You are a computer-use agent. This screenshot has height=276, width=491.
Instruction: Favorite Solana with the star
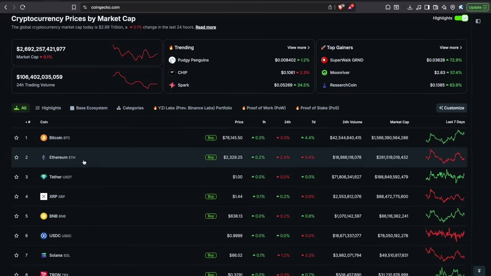coord(17,256)
